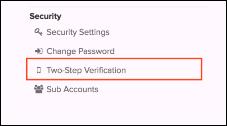The image size is (227, 126).
Task: Navigate to Sub Accounts
Action: [x=72, y=89]
